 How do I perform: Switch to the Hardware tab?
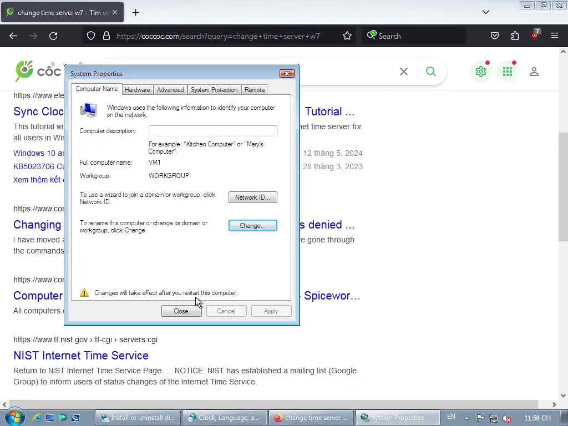[x=138, y=90]
